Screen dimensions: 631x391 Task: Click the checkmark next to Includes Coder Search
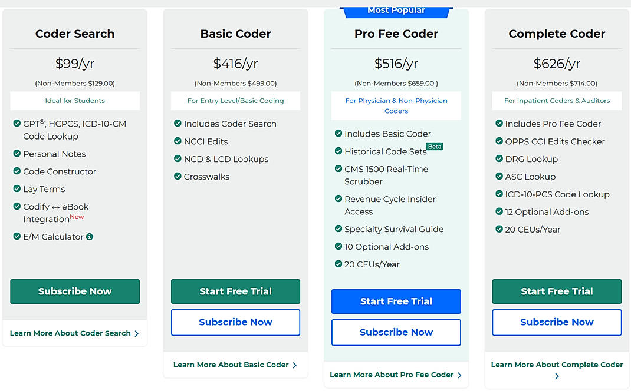click(x=178, y=124)
